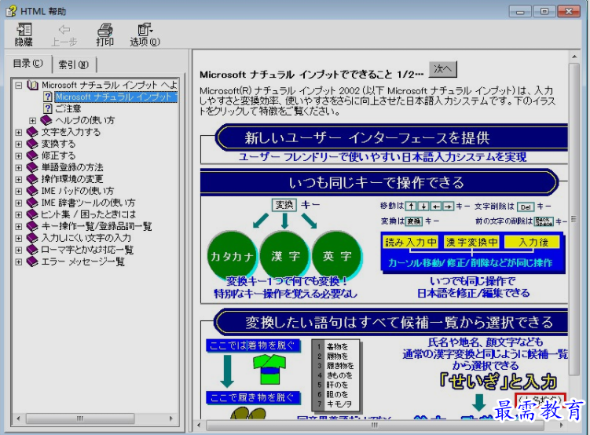
Task: Expand the 修正する node
Action: tap(18, 155)
